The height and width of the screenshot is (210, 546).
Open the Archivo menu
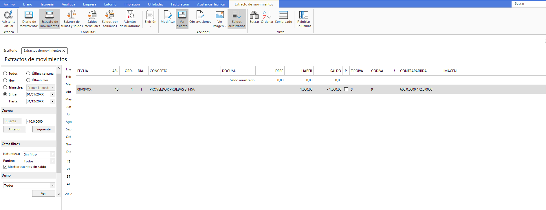click(x=9, y=4)
